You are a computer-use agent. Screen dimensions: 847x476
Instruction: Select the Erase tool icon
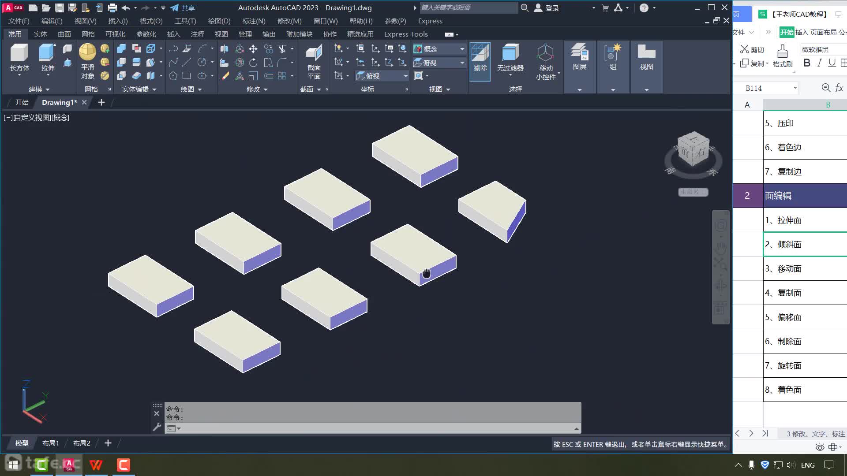[225, 76]
